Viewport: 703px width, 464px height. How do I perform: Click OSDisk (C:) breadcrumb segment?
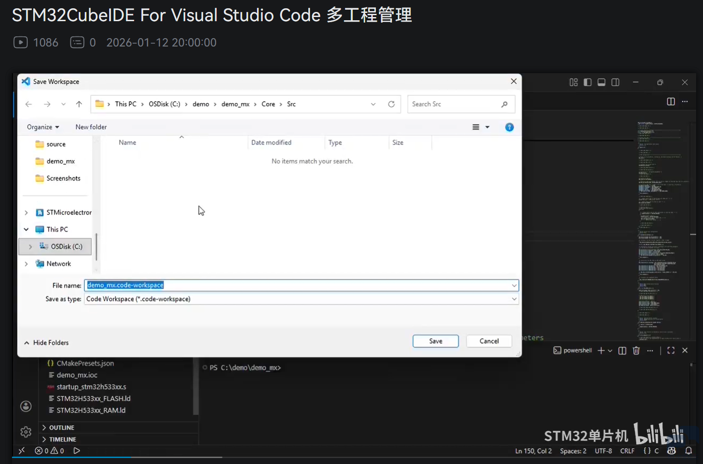click(164, 104)
